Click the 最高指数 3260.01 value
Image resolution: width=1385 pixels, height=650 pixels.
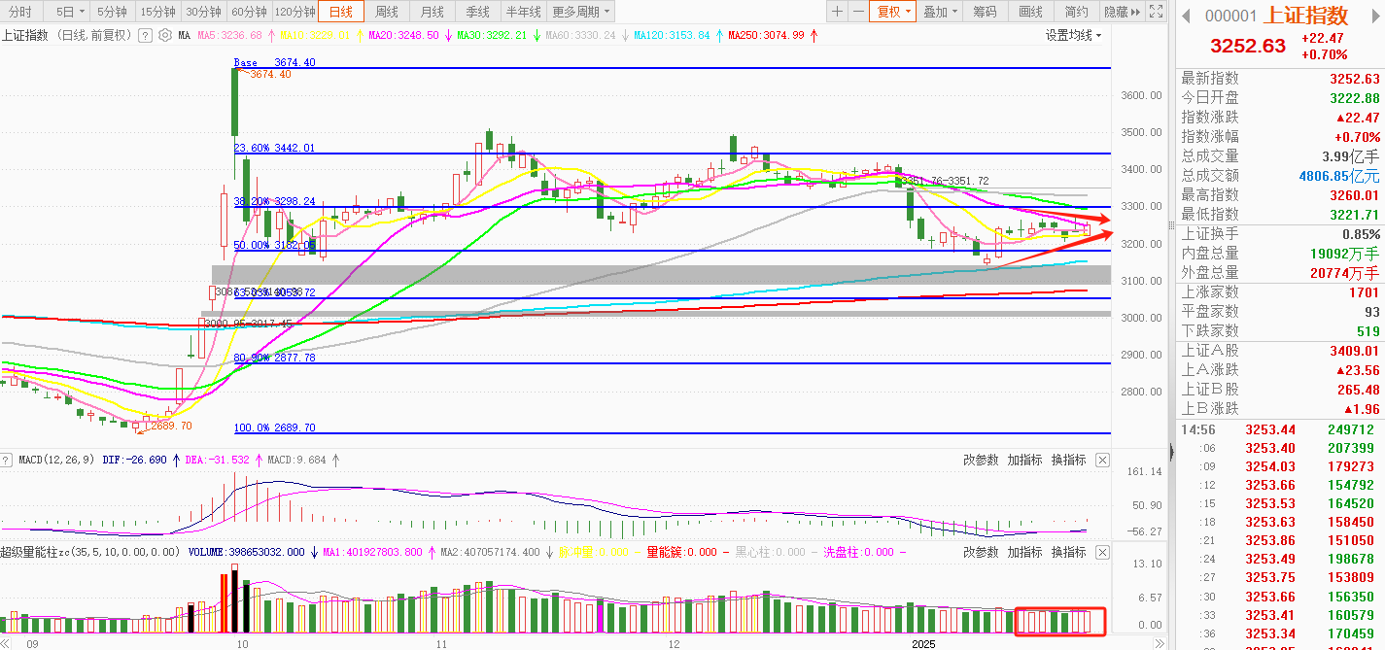pos(1355,195)
